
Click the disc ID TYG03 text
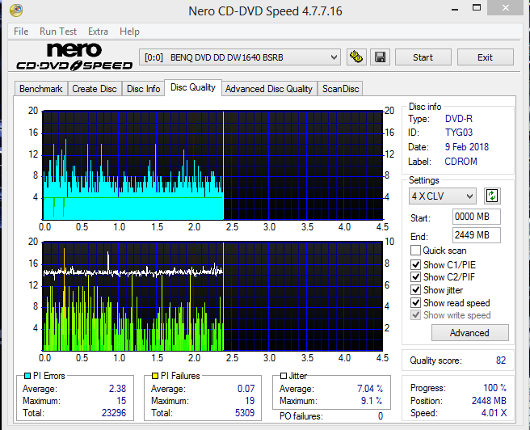459,133
